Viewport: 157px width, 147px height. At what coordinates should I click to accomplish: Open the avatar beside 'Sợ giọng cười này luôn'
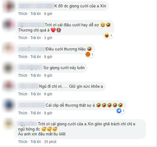click(x=9, y=68)
